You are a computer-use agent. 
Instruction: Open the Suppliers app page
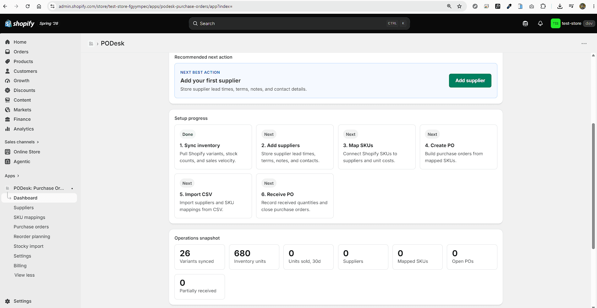point(24,208)
